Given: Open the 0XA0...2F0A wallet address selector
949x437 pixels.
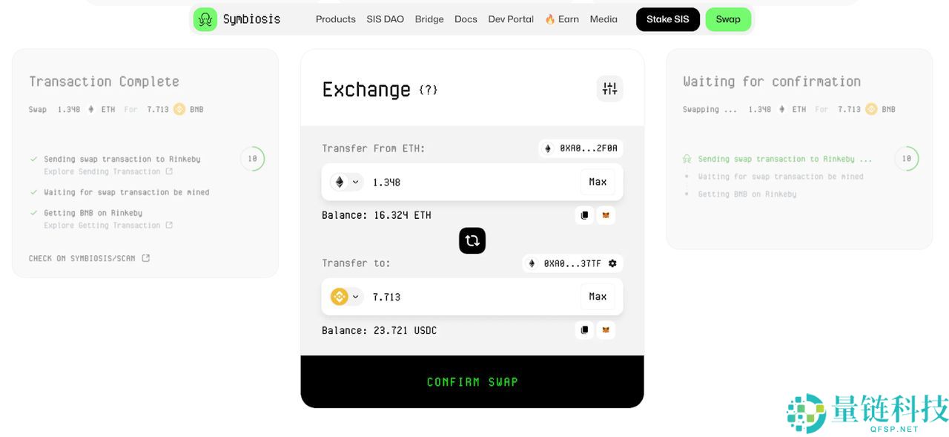Looking at the screenshot, I should (581, 148).
